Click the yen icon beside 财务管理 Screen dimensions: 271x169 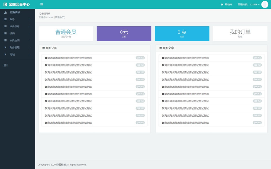pos(5,47)
